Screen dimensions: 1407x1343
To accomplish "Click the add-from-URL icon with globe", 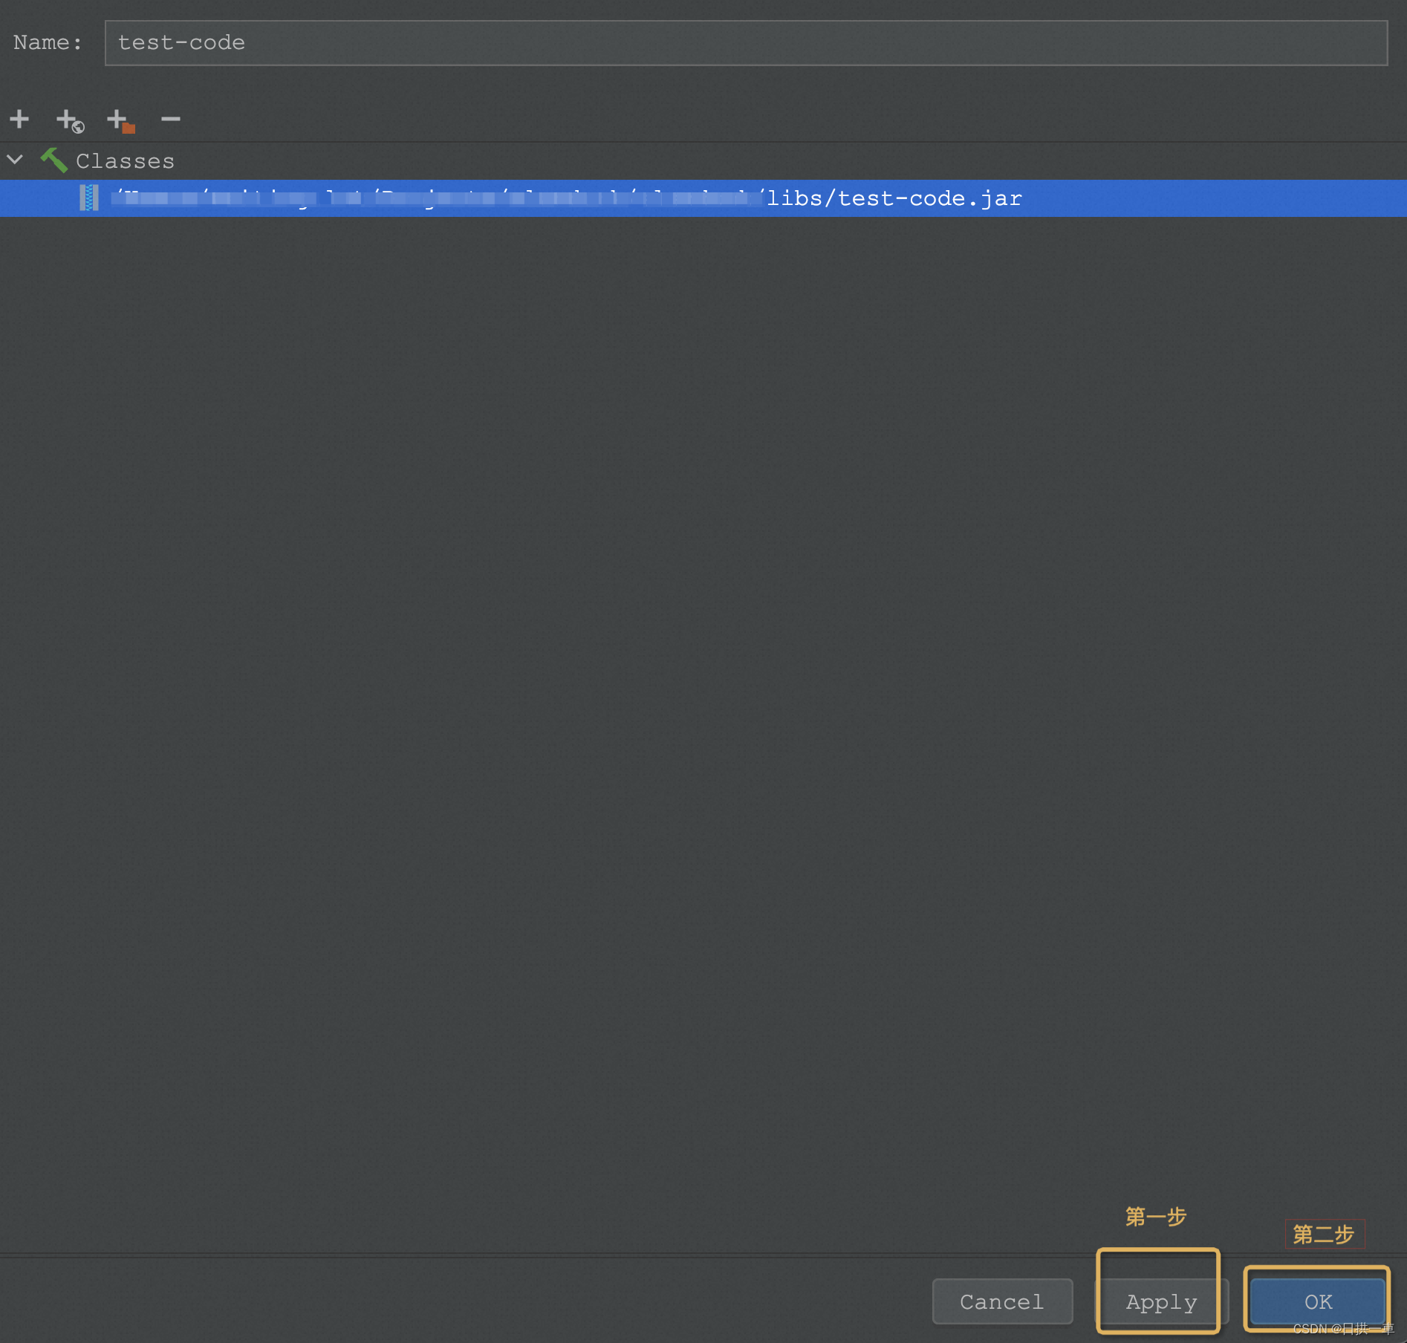I will tap(71, 120).
